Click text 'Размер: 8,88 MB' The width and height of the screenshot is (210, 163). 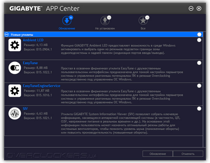click(36, 68)
